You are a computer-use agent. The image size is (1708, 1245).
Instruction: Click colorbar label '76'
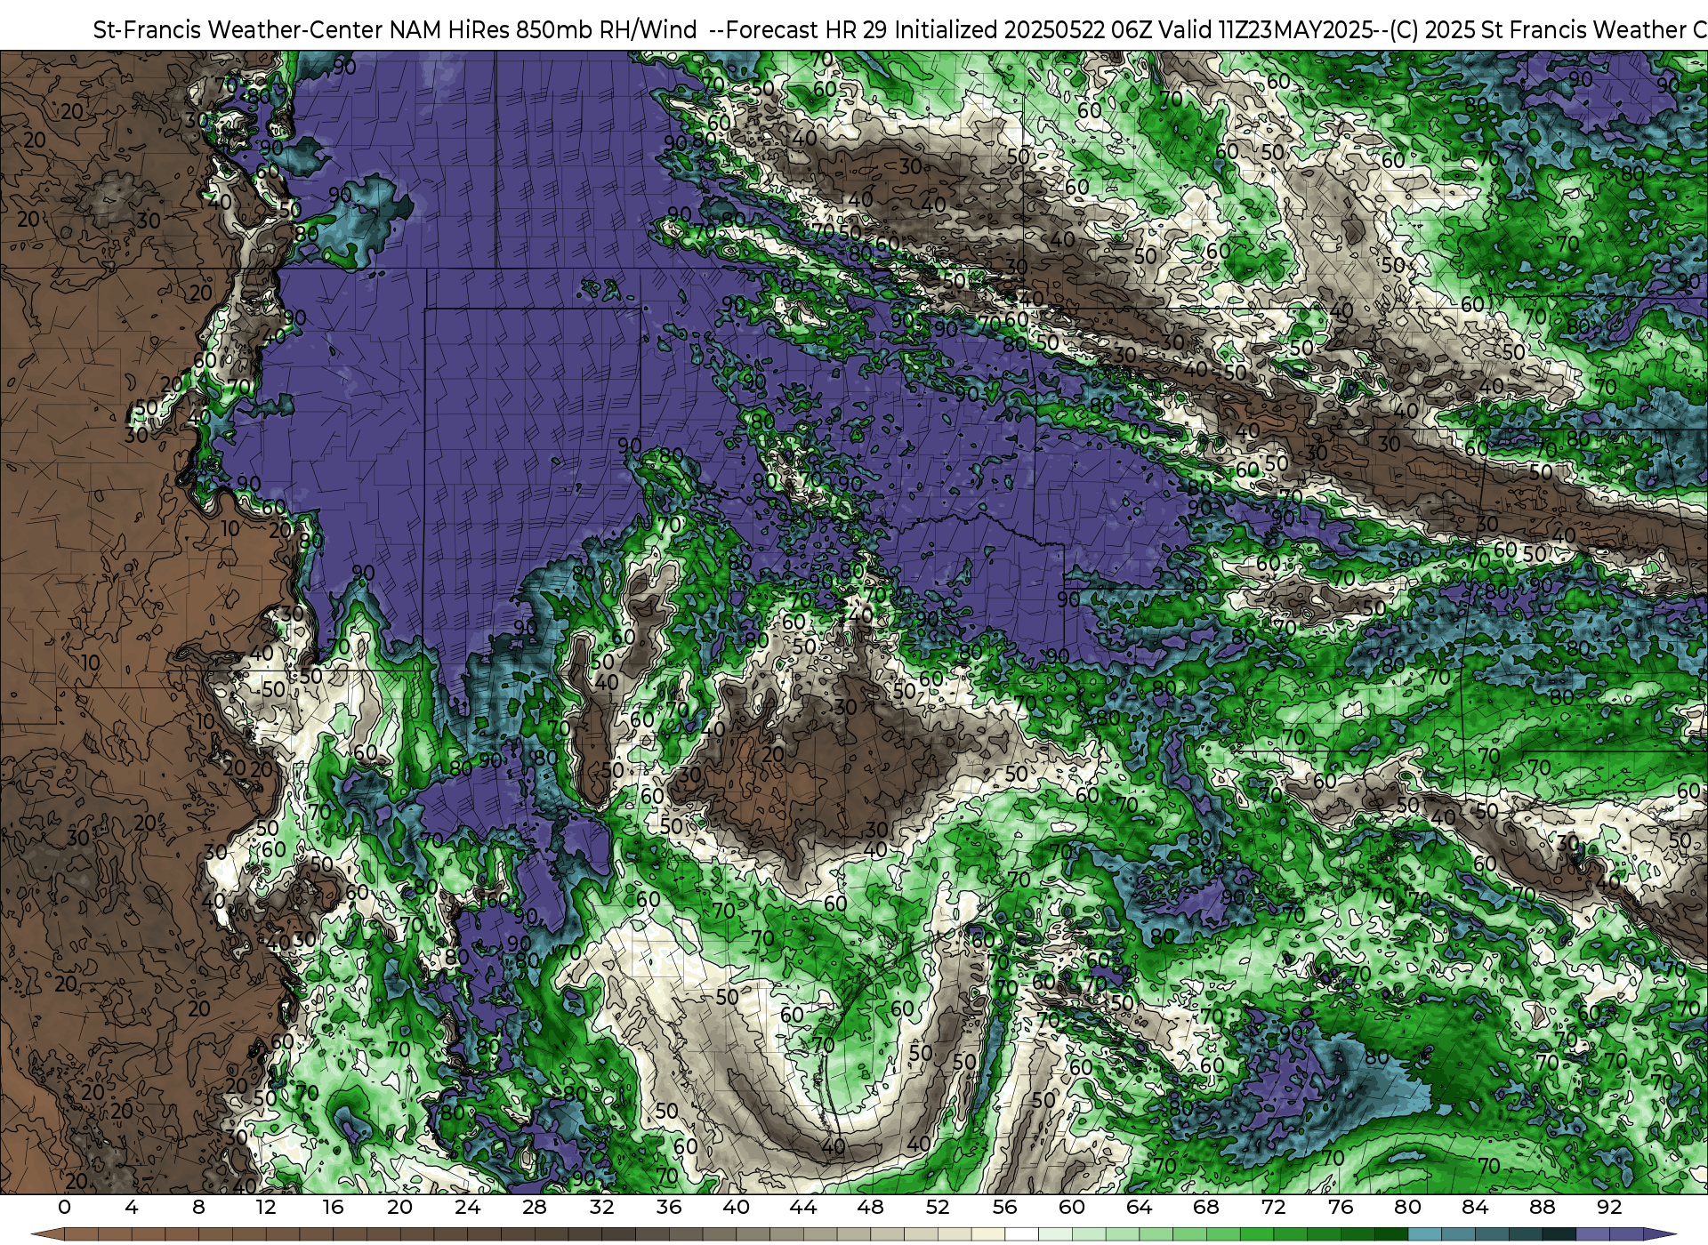tap(1341, 1208)
